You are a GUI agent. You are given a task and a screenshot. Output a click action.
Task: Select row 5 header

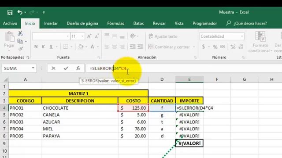point(4,115)
